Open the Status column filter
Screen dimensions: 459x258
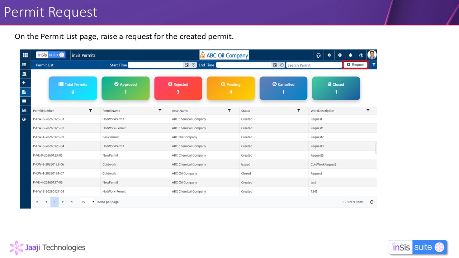(298, 111)
